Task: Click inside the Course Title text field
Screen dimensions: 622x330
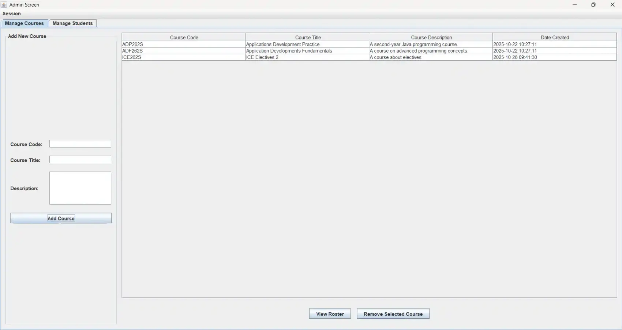Action: point(80,159)
